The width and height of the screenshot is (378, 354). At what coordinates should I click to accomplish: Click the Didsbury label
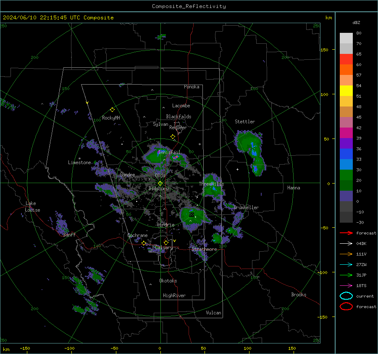point(158,189)
